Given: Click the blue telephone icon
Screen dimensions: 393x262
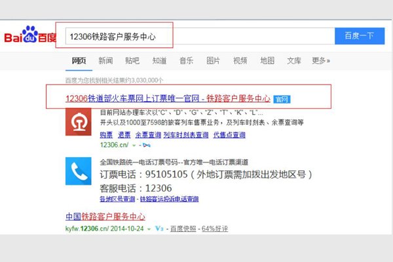Looking at the screenshot, I should tap(79, 171).
